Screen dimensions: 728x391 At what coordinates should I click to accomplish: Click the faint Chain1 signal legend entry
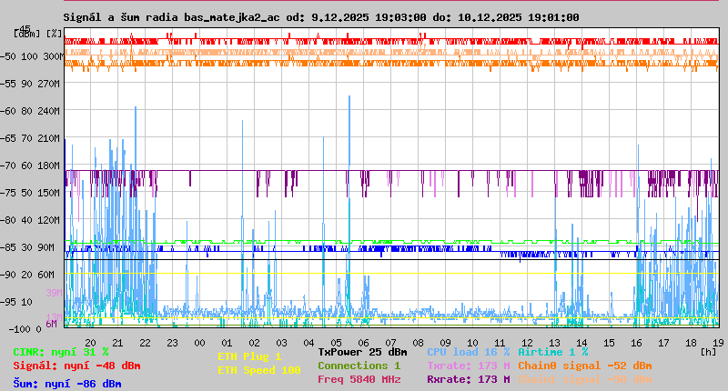click(x=584, y=379)
